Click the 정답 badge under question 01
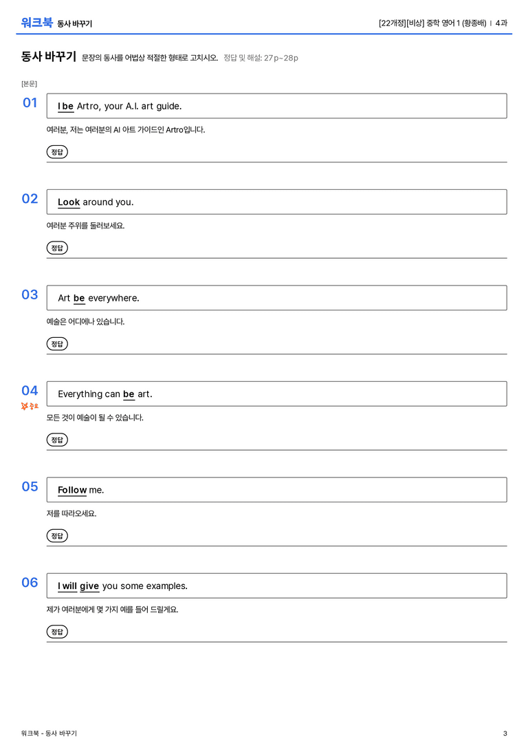Image resolution: width=528 pixels, height=748 pixels. pos(57,152)
